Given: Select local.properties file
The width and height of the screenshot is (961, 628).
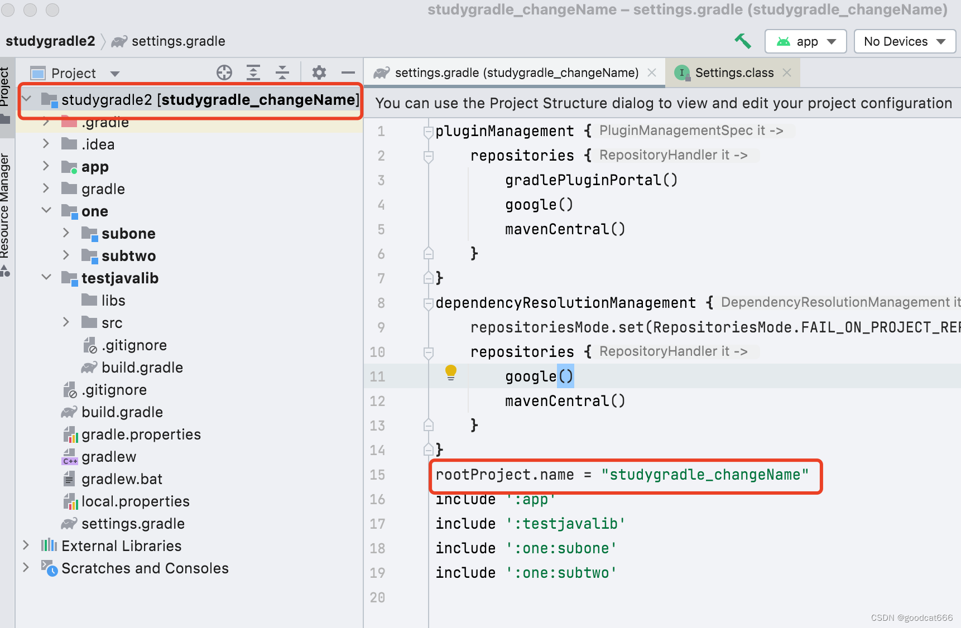Looking at the screenshot, I should point(126,501).
